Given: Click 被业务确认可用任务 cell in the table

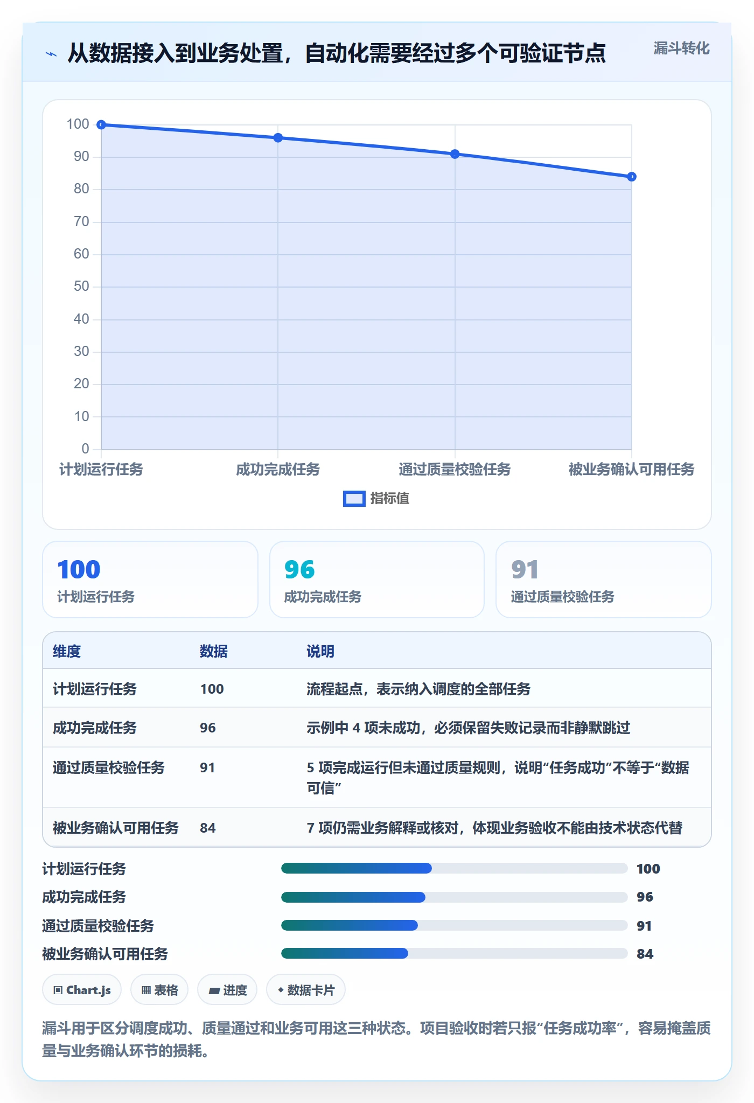Looking at the screenshot, I should (x=116, y=828).
